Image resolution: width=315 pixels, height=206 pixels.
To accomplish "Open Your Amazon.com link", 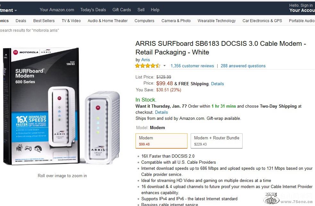I will click(x=57, y=10).
